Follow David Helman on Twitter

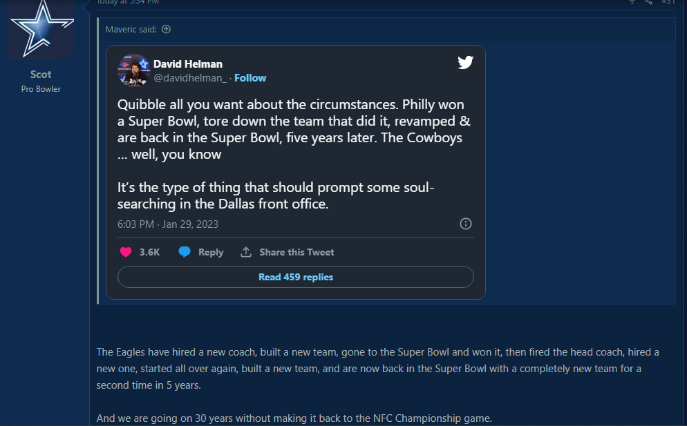[250, 78]
